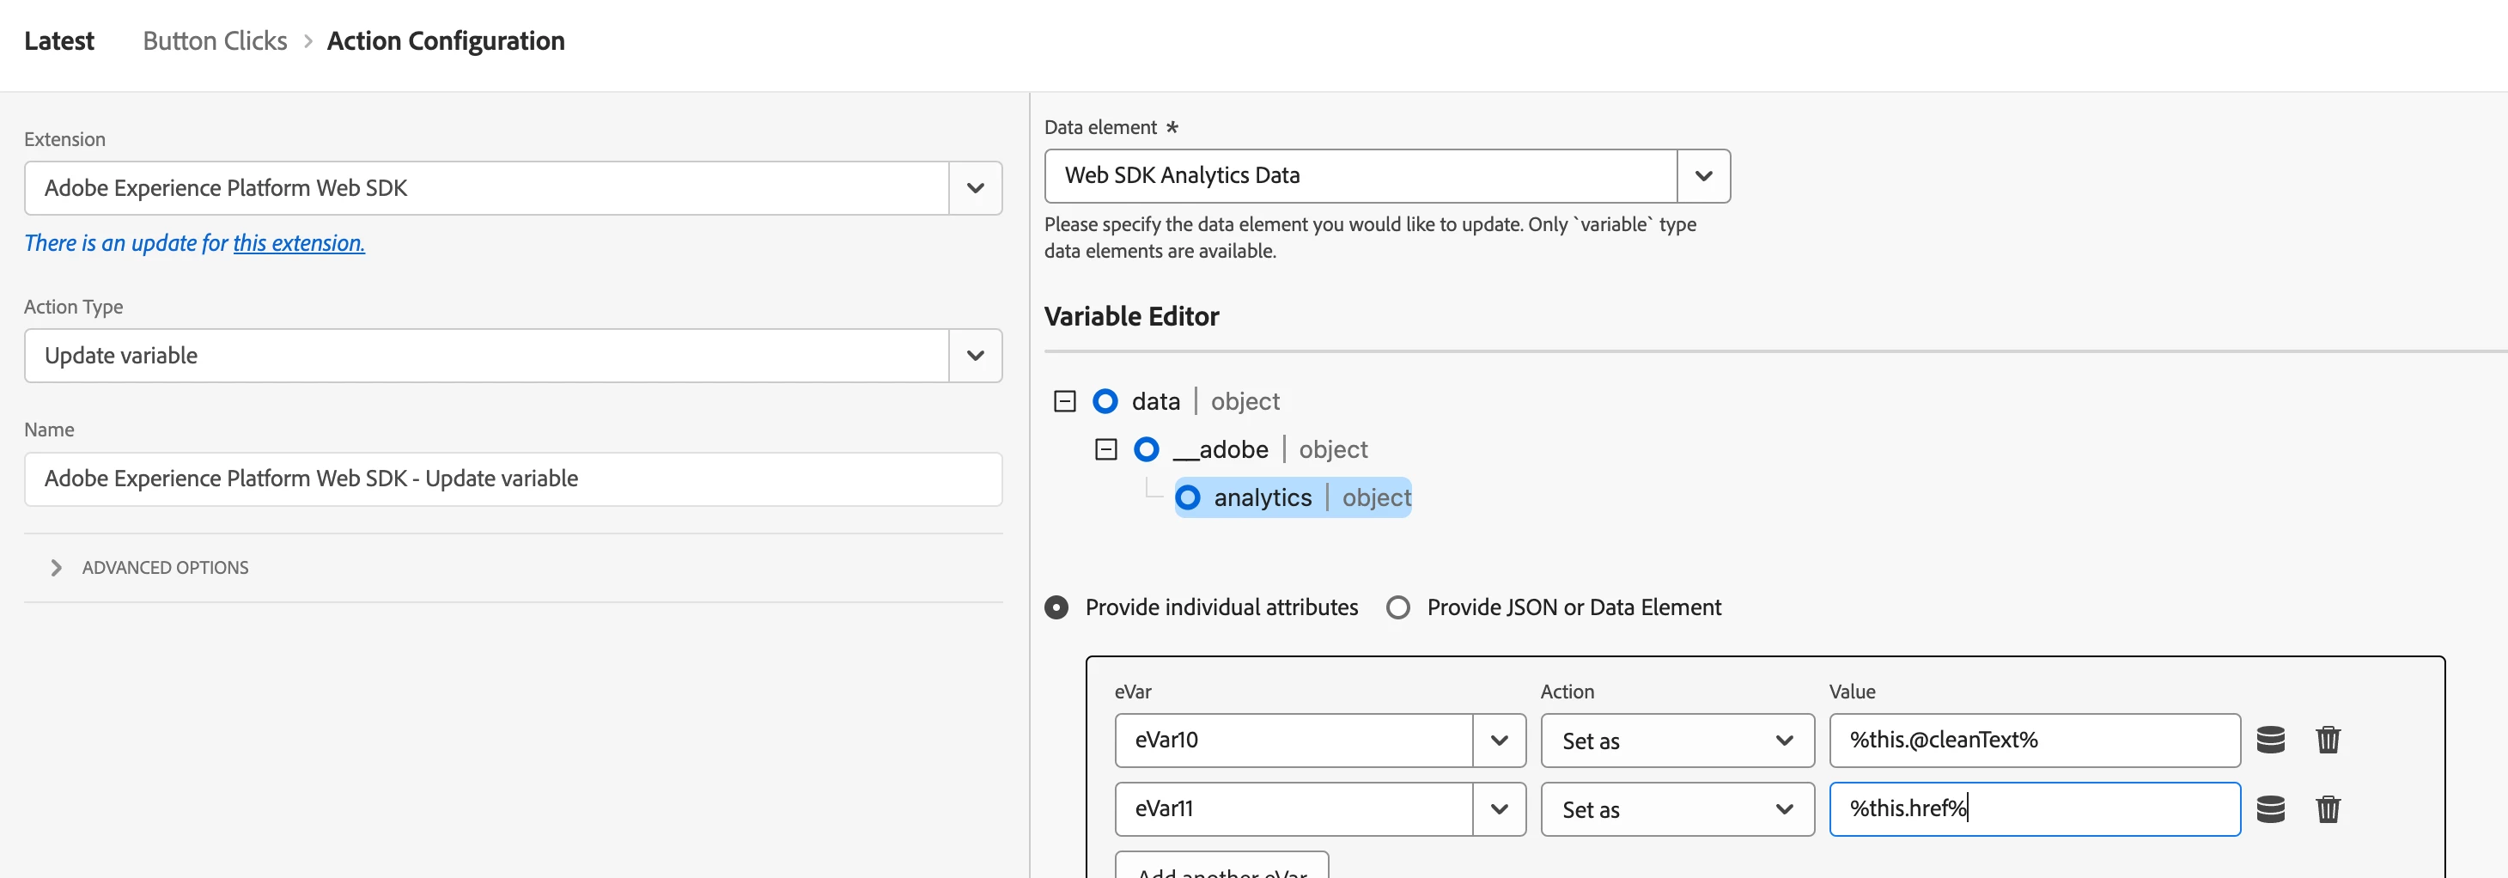Go to Button Clicks breadcrumb

click(x=216, y=41)
